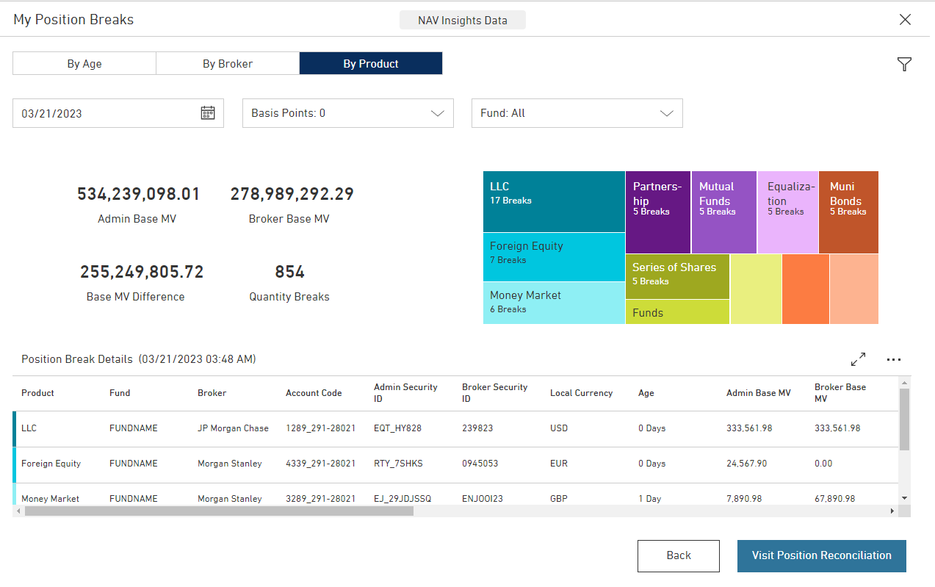Select the By Product tab
Screen dimensions: 935x587
(371, 64)
